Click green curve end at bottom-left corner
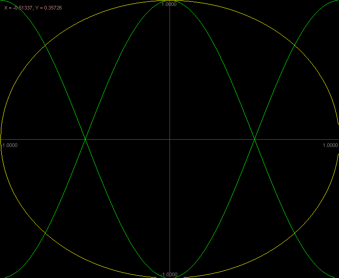The image size is (339, 278). tap(2, 277)
